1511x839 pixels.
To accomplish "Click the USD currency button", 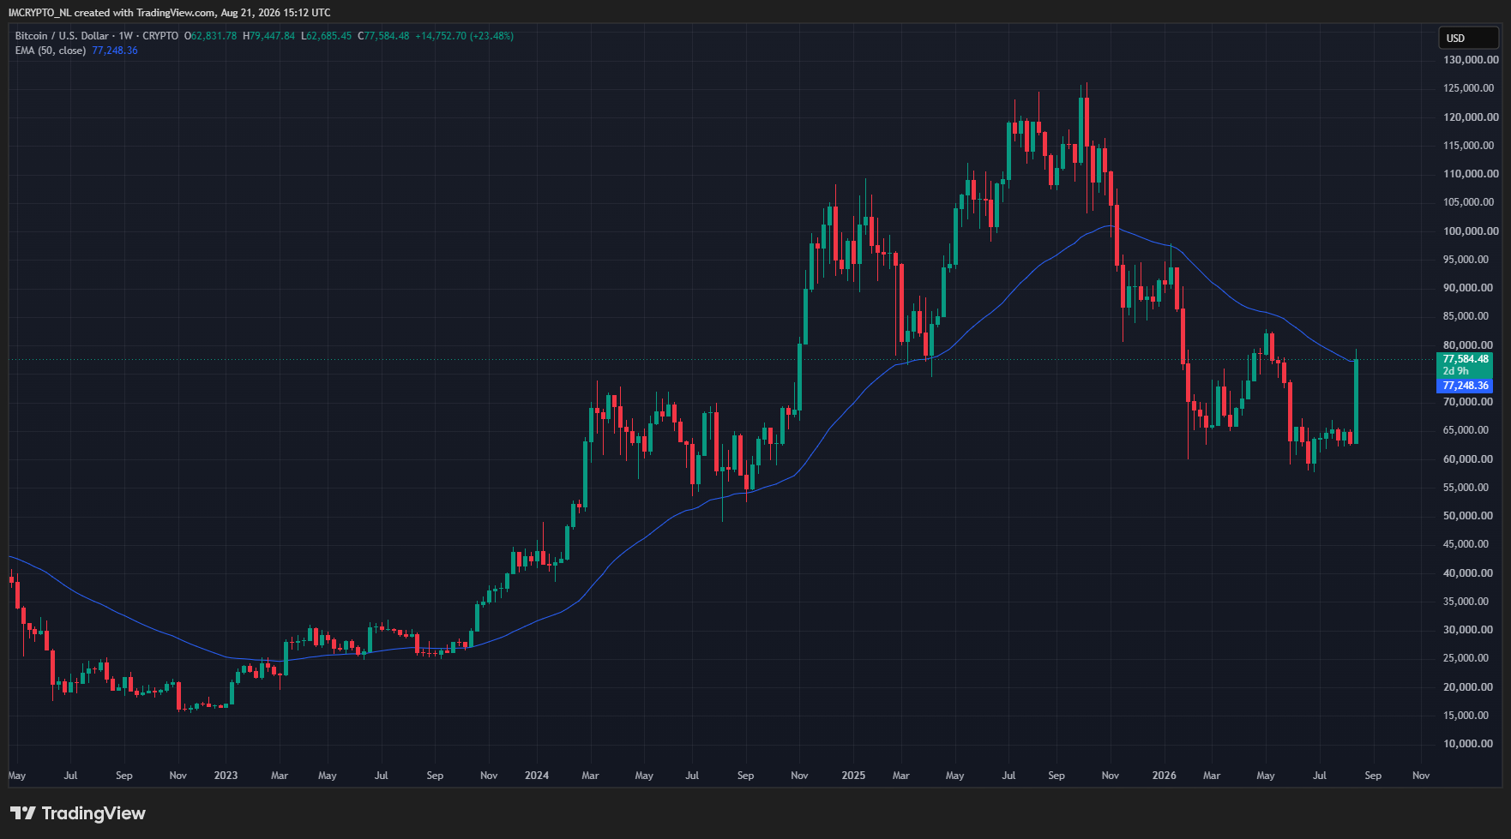I will pos(1468,38).
